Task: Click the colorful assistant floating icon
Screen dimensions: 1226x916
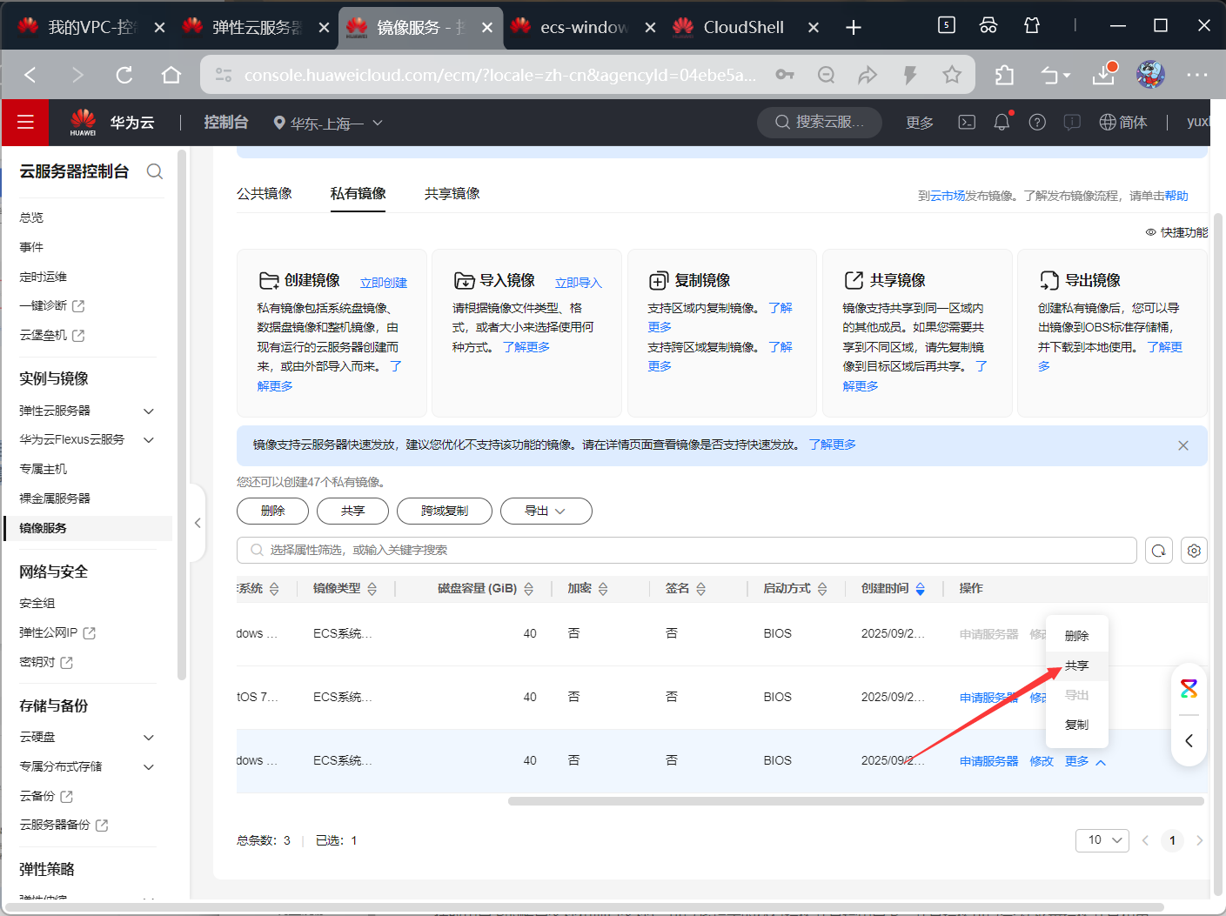Action: (1189, 689)
